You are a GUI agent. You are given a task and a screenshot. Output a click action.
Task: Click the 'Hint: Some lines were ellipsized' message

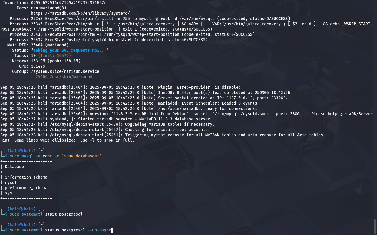click(67, 140)
